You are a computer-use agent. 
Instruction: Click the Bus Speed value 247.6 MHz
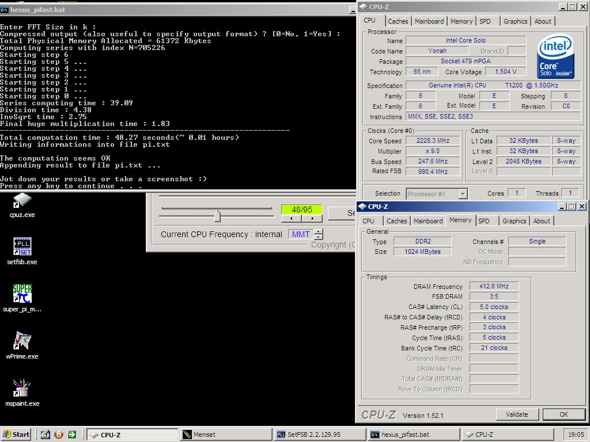pyautogui.click(x=433, y=161)
